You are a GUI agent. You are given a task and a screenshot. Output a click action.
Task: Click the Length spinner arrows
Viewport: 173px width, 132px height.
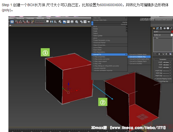click(x=170, y=62)
